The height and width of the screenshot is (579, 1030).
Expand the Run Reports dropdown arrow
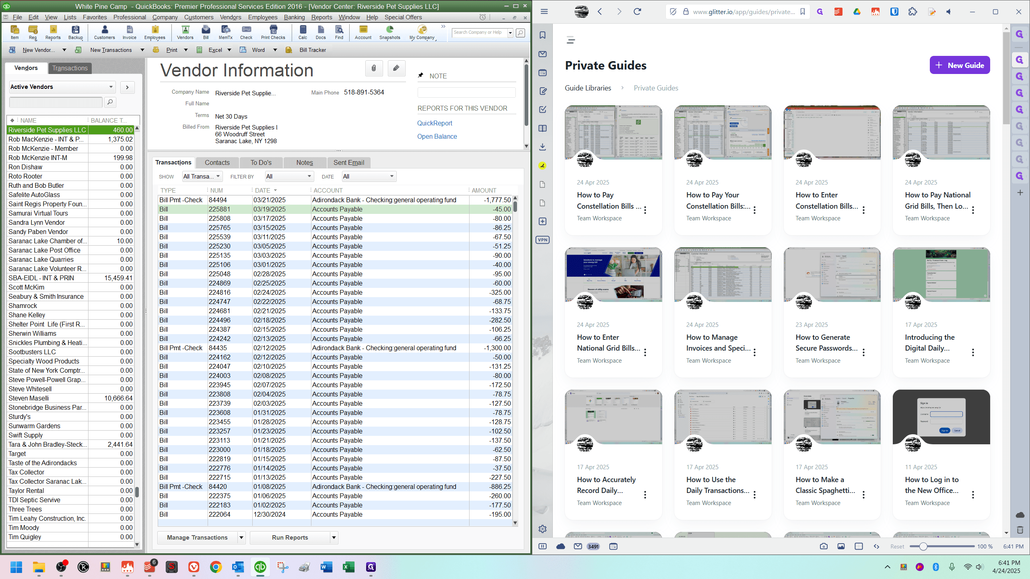pyautogui.click(x=334, y=538)
